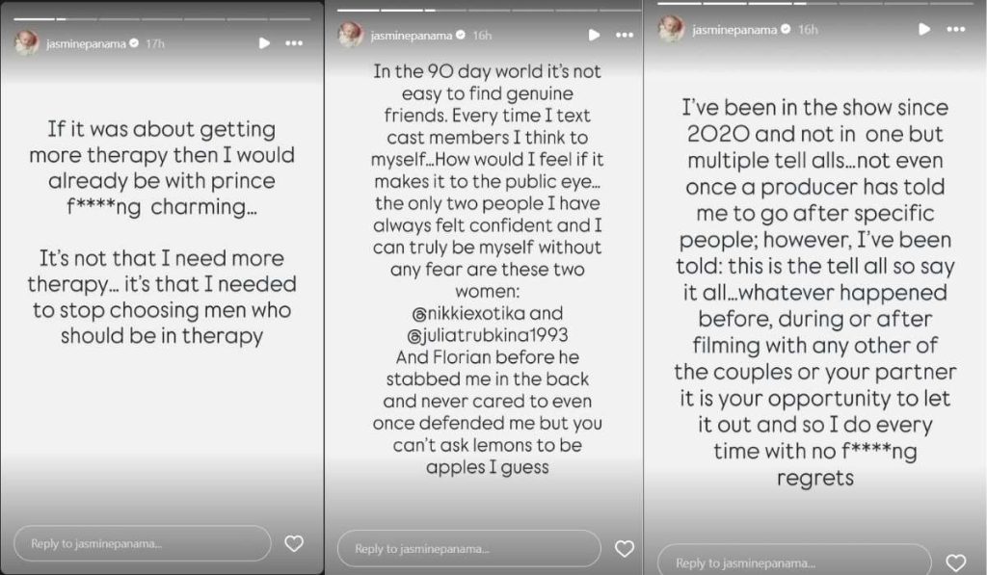Viewport: 987px width, 575px height.
Task: Open more options on the therapy story
Action: click(x=294, y=43)
